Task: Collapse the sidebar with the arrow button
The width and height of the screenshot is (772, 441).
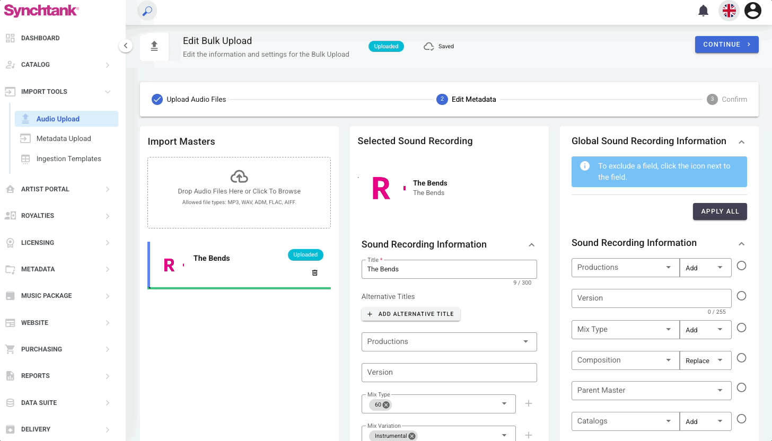Action: (x=125, y=46)
